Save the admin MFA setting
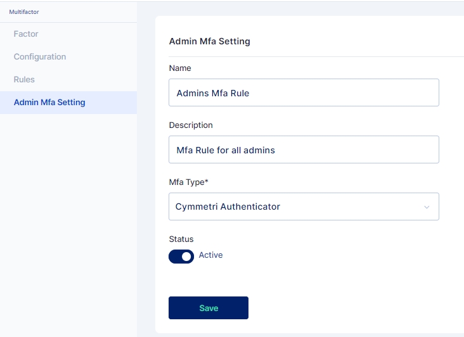 209,308
